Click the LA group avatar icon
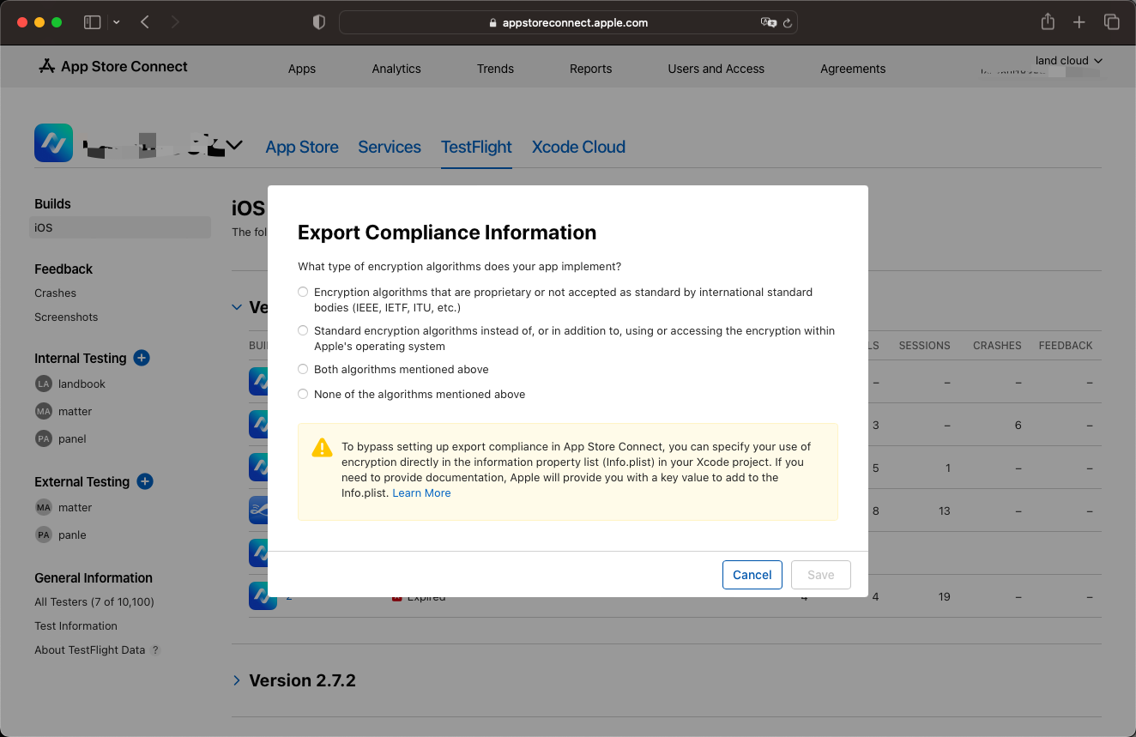The width and height of the screenshot is (1136, 737). coord(44,384)
